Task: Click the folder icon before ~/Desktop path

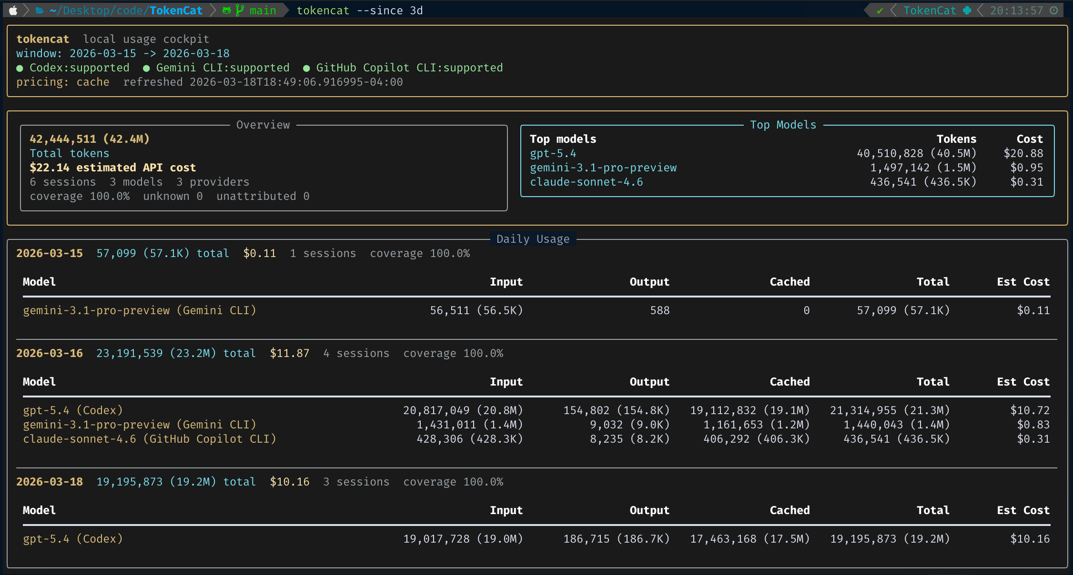Action: coord(40,10)
